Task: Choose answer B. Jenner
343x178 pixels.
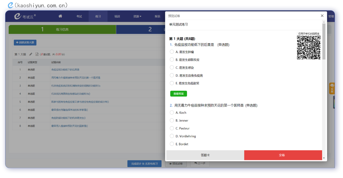Action: pos(172,120)
